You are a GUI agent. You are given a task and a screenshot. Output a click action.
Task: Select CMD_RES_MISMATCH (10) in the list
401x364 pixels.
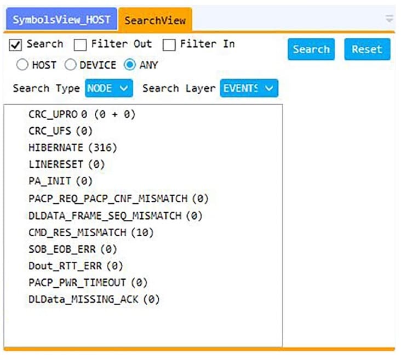coord(91,232)
